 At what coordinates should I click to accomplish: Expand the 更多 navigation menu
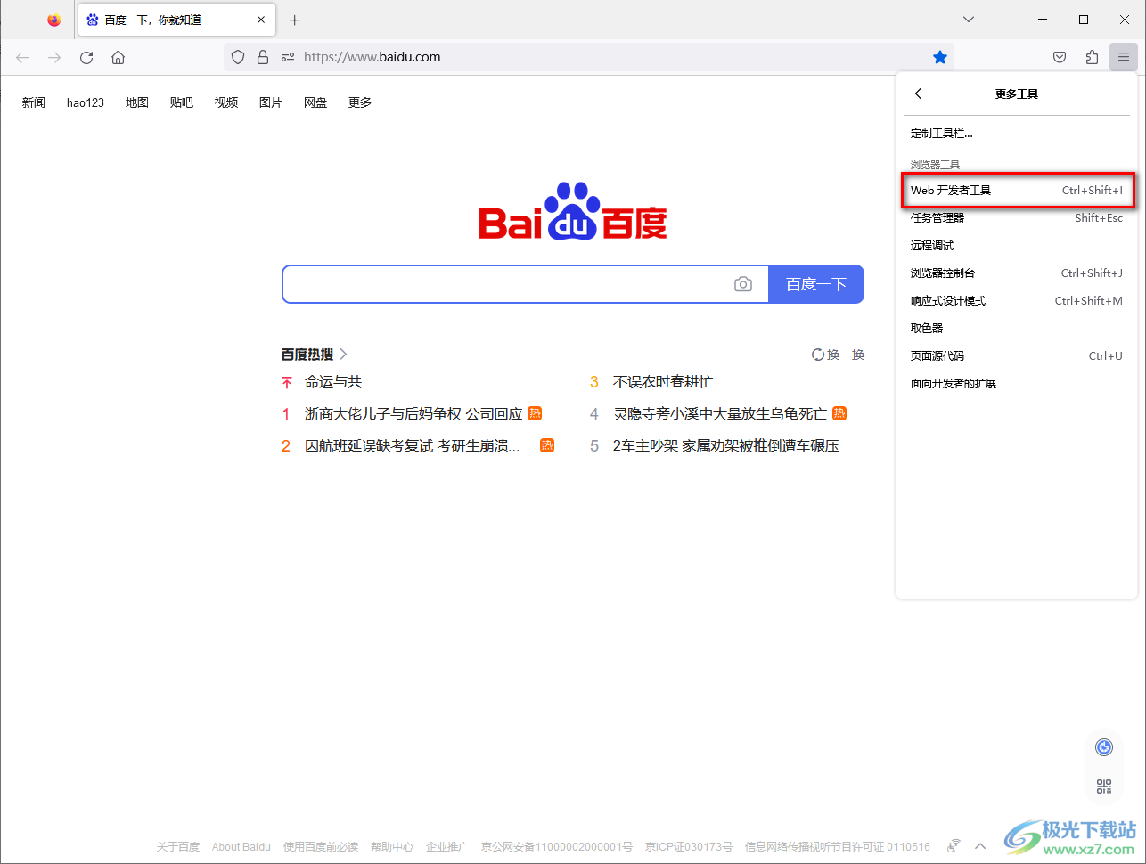360,102
